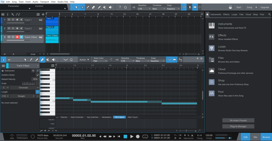Add a track with the plus icon
The image size is (272, 141).
pyautogui.click(x=43, y=14)
